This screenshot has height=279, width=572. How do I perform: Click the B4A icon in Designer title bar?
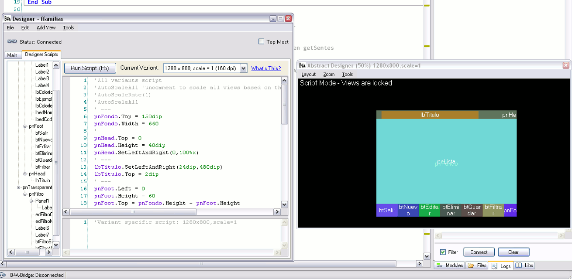7,19
